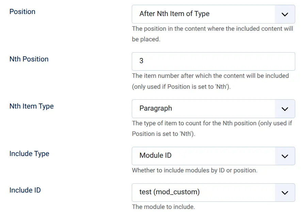Click inside the Nth Position value field
The width and height of the screenshot is (301, 212).
204,61
